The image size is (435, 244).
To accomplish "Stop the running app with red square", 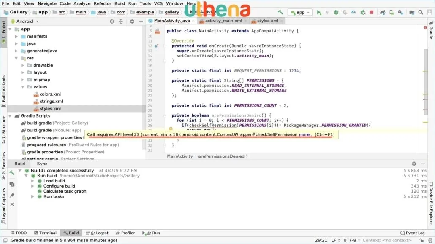I will coord(372,13).
